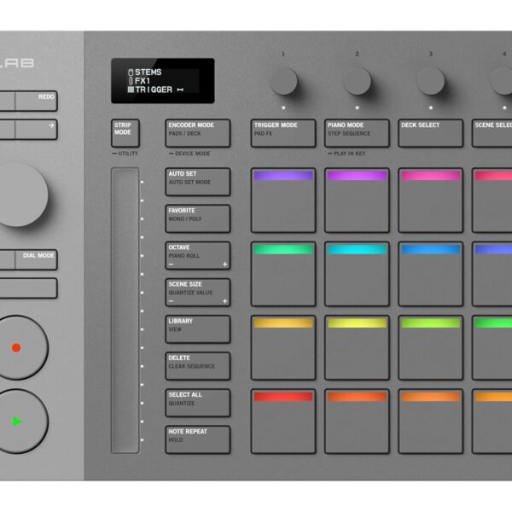Screen dimensions: 512x512
Task: Enable AUTO SET mode
Action: 198,182
